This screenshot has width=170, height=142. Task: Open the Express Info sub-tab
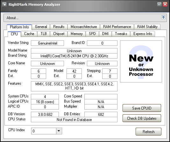[x=143, y=34]
